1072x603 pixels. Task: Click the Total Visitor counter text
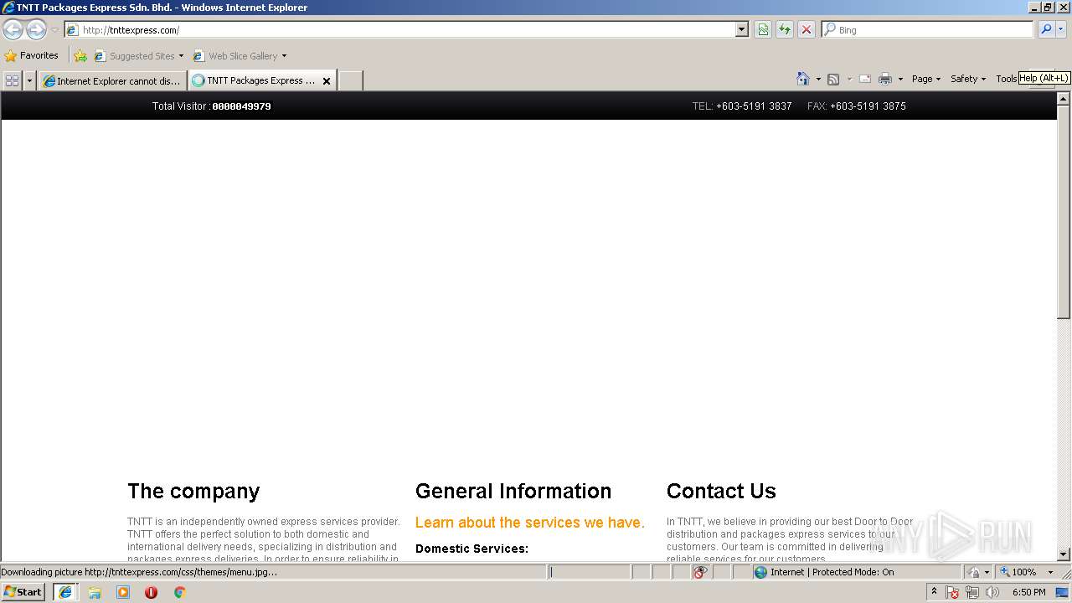tap(211, 106)
